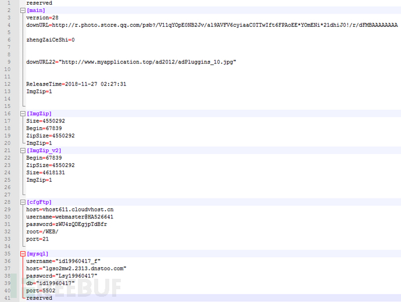Click the username=webmaster@HA526641 line
Viewport: 401px width, 302px height.
coord(70,217)
